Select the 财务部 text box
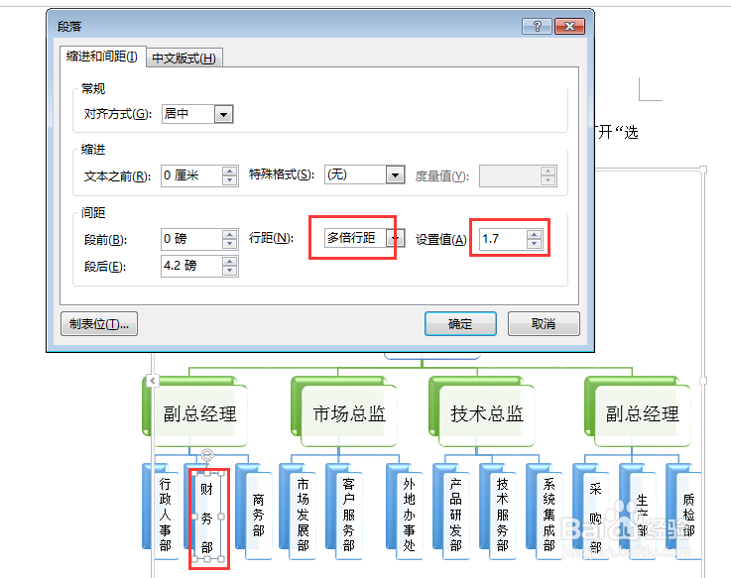The image size is (731, 578). 207,517
